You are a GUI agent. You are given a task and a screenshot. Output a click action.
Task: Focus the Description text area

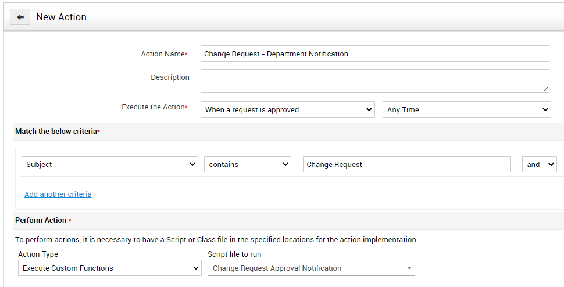(374, 81)
